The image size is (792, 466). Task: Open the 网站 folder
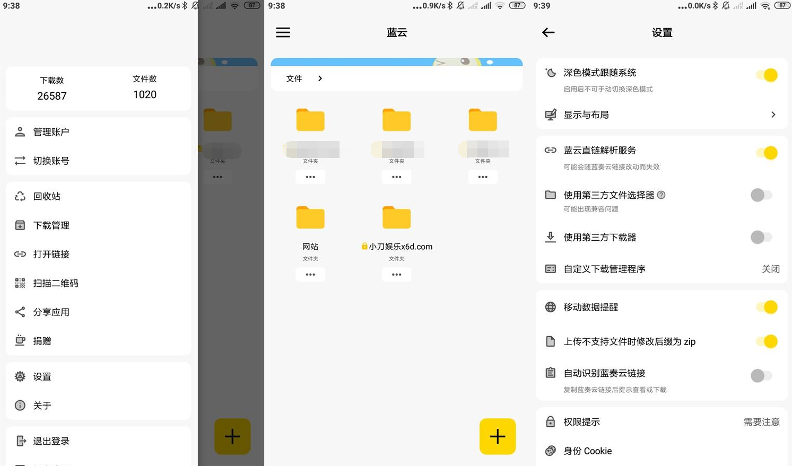click(x=310, y=217)
